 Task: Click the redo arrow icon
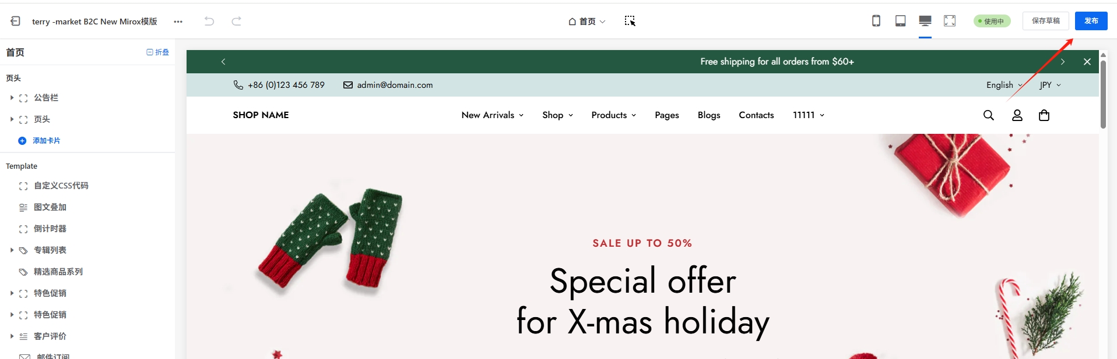pos(236,22)
